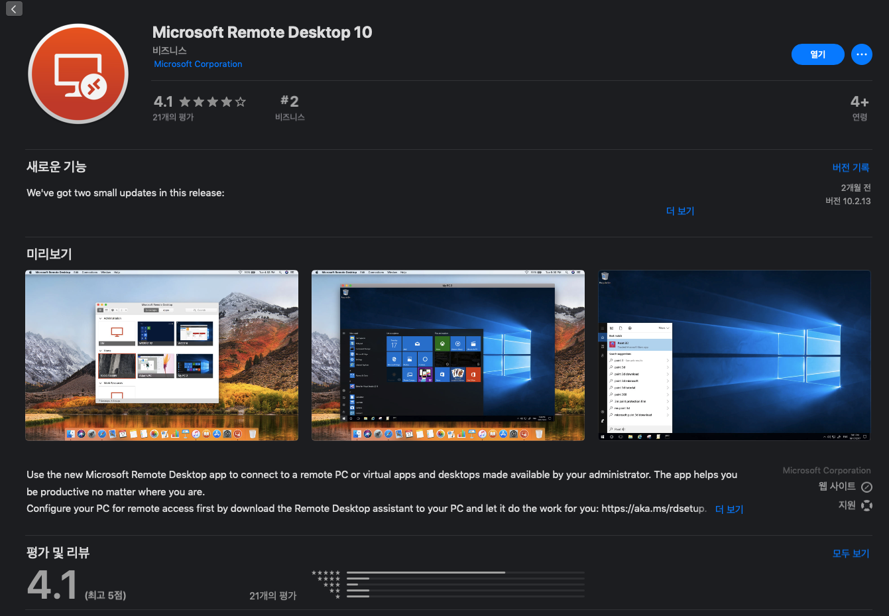The height and width of the screenshot is (616, 889).
Task: Click the support lifebuoy icon
Action: (x=866, y=505)
